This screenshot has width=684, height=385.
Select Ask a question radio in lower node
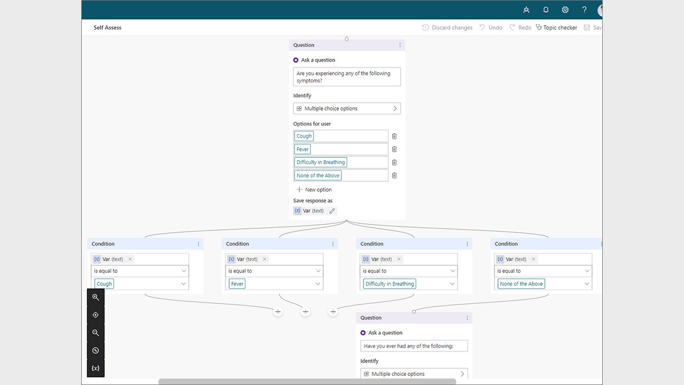pyautogui.click(x=363, y=333)
